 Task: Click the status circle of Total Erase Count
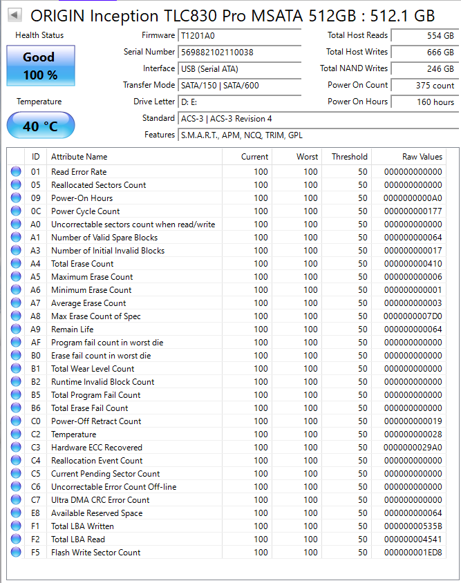16,263
